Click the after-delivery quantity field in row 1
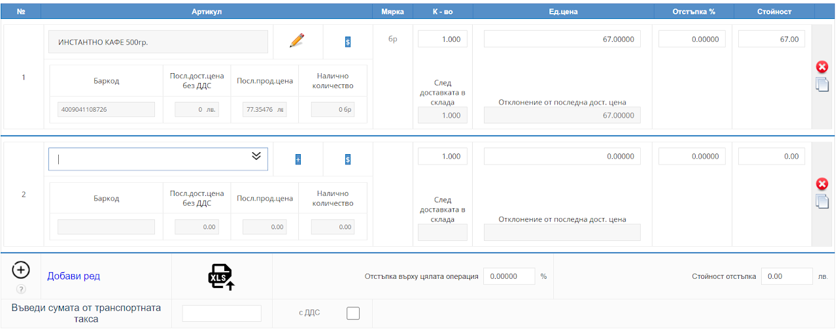The image size is (837, 333). coord(443,115)
